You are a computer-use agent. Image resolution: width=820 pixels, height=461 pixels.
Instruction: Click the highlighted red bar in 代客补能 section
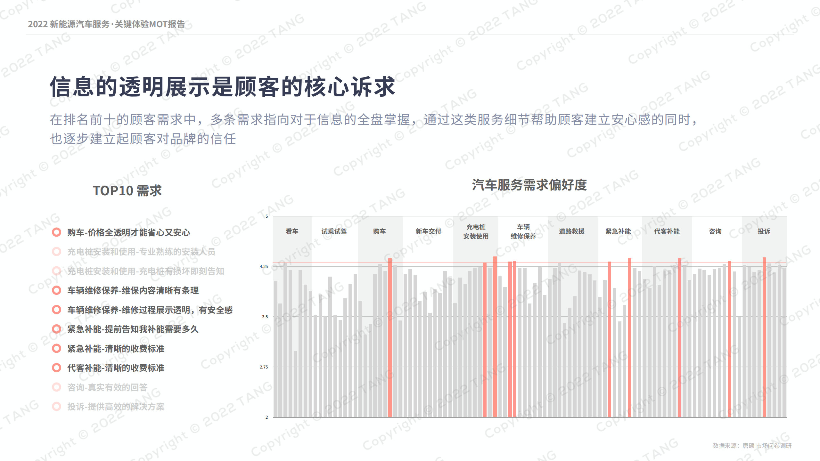679,338
